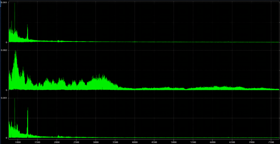Image resolution: width=280 pixels, height=144 pixels.
Task: Select the 4000 label on the x-axis
Action: (135, 142)
